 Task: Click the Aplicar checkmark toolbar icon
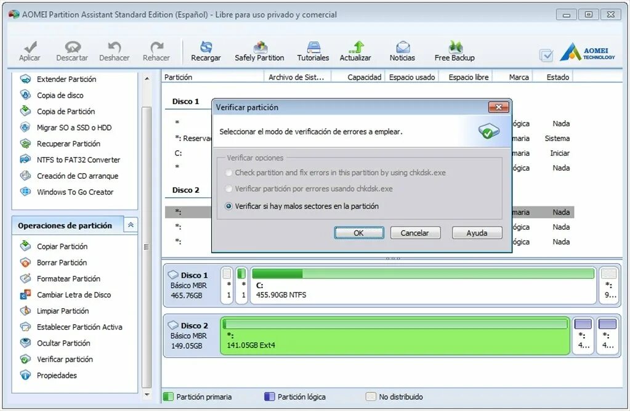click(x=30, y=51)
